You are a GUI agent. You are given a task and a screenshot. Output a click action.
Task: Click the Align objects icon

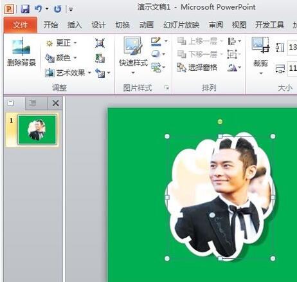pyautogui.click(x=231, y=41)
